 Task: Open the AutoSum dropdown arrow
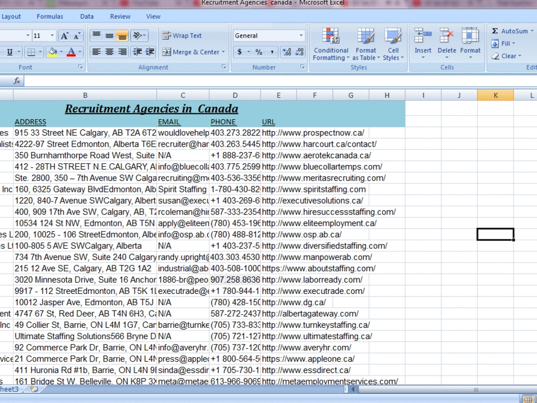[x=532, y=31]
